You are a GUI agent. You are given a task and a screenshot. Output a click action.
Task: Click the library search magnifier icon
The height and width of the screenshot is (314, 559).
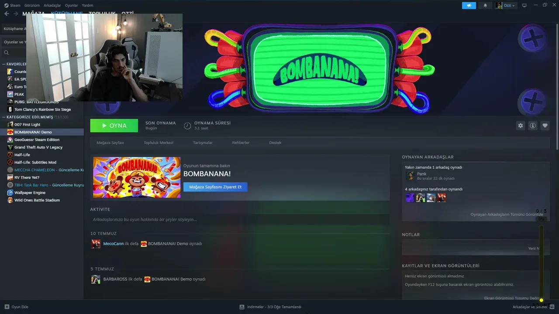click(6, 53)
